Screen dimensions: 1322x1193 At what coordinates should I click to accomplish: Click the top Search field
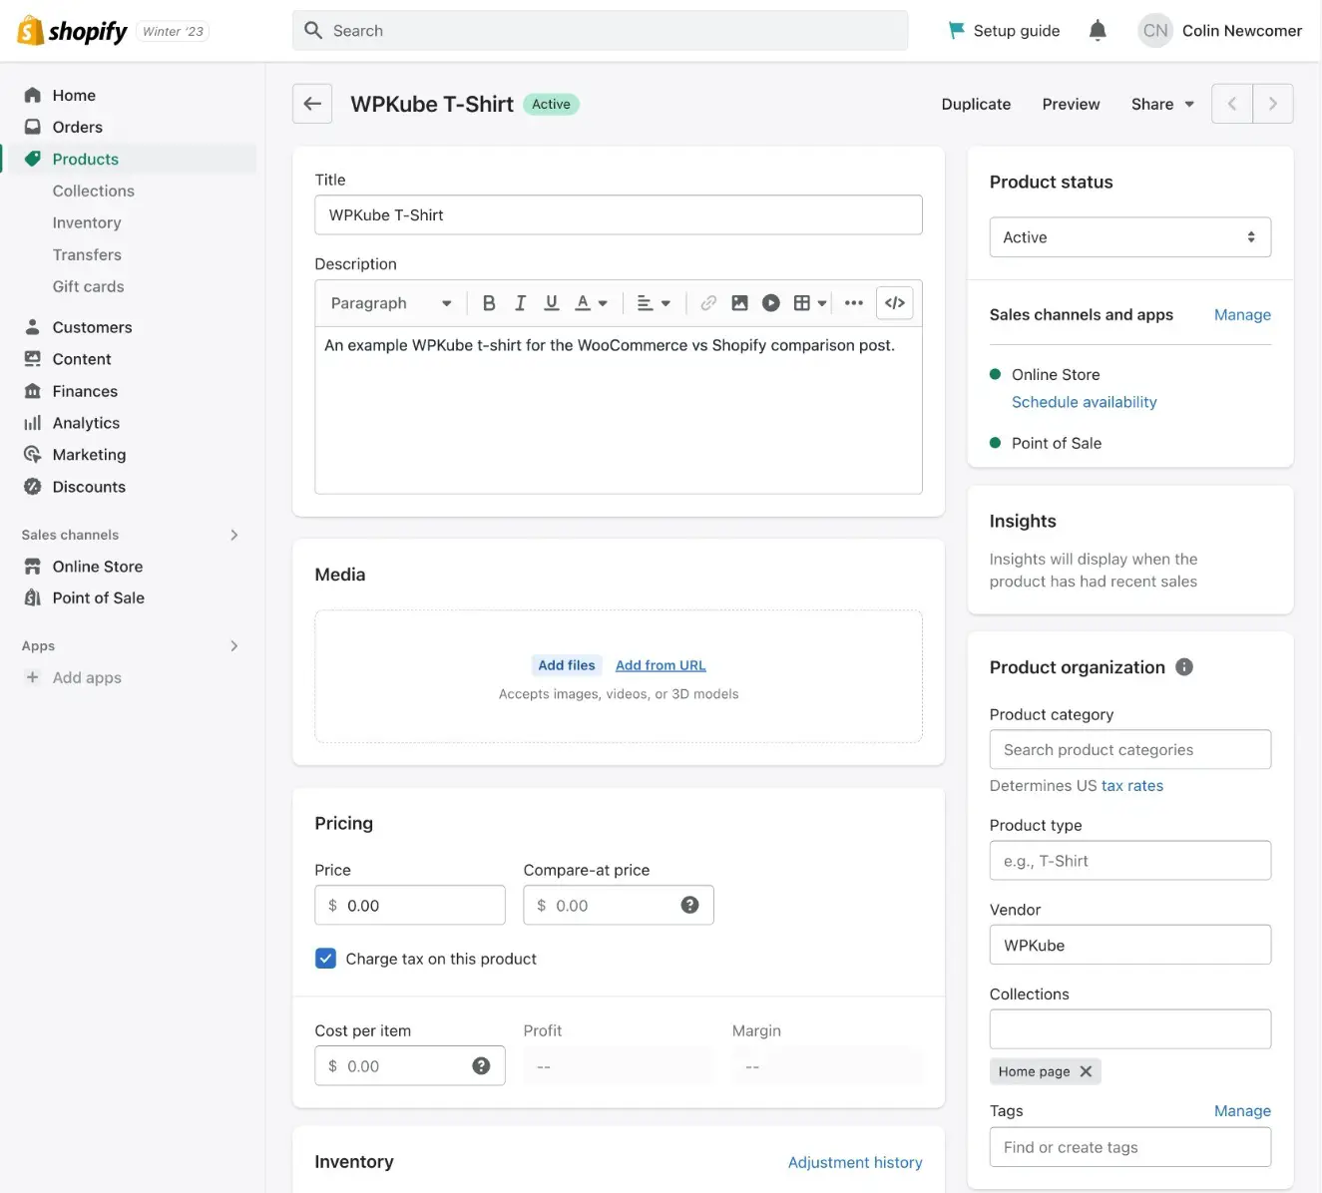[600, 31]
